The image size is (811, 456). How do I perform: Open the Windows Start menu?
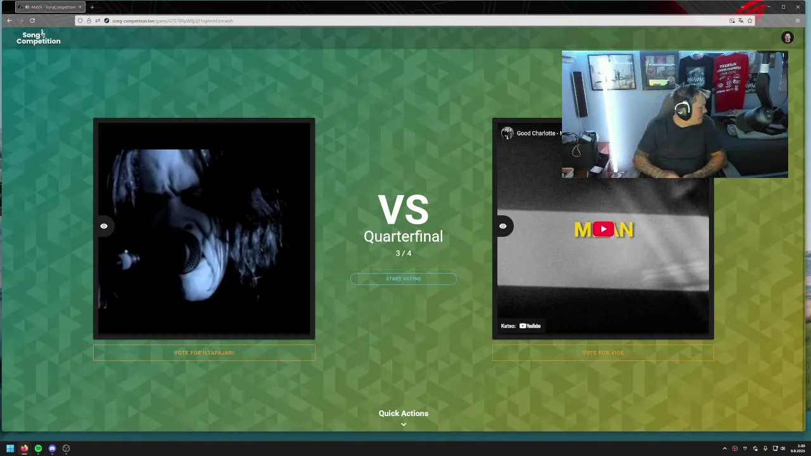[10, 448]
